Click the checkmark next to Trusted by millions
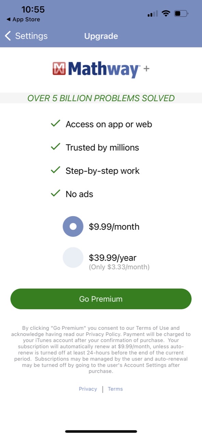 (x=55, y=147)
